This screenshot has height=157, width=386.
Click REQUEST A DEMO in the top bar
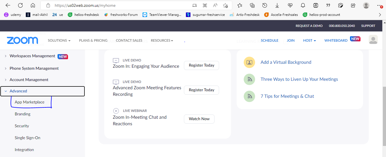[x=309, y=26]
